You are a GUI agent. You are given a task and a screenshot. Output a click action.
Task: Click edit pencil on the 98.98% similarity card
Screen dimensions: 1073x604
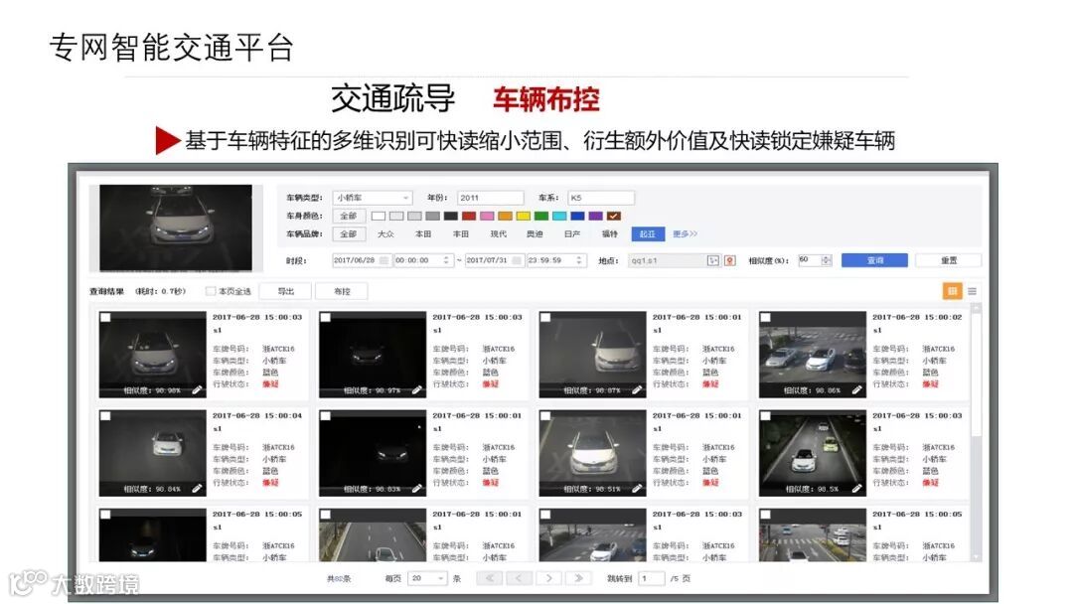[x=197, y=389]
